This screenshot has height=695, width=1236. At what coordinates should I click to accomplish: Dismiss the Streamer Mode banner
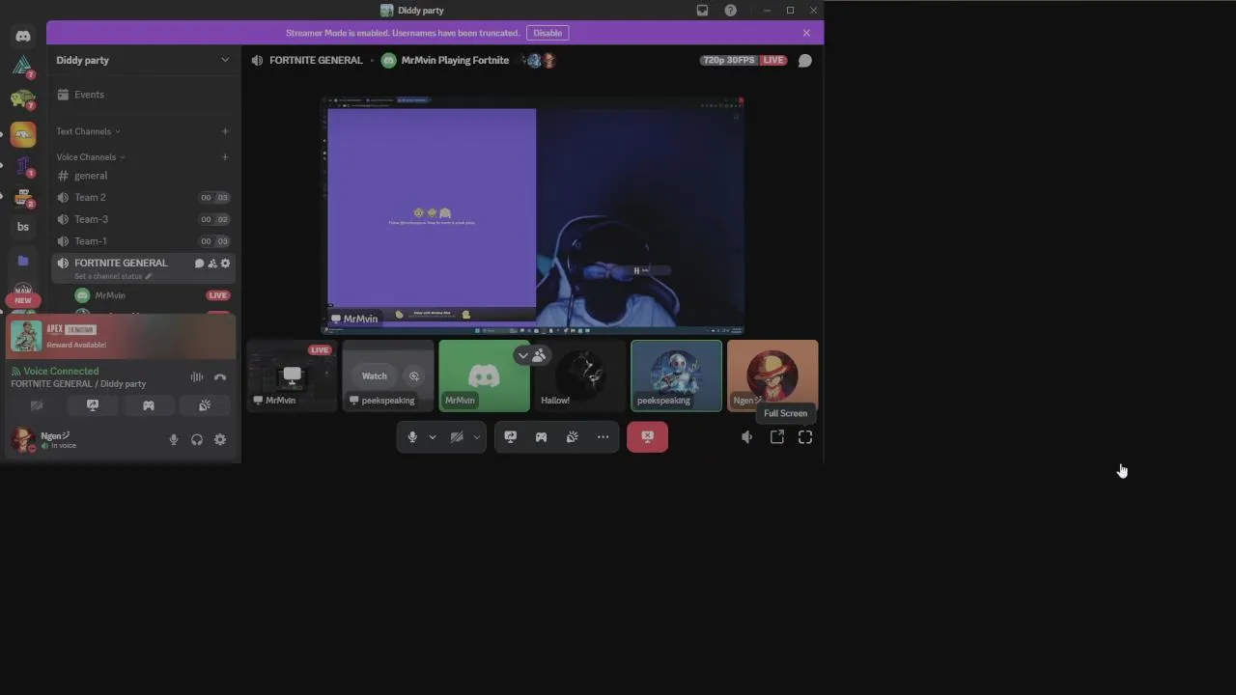(806, 33)
